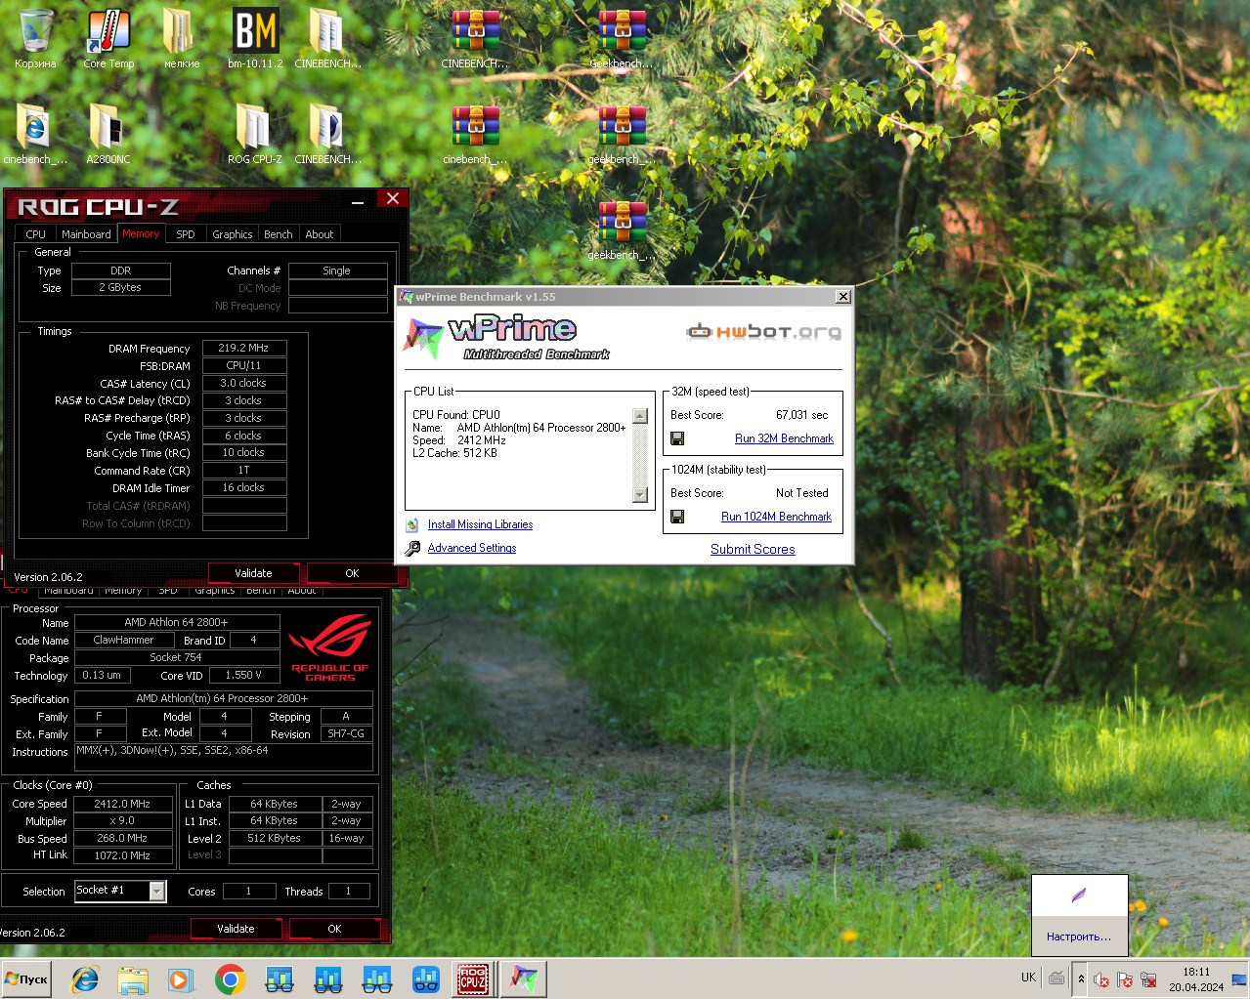Click the Submit Scores link
This screenshot has height=999, width=1250.
(753, 549)
